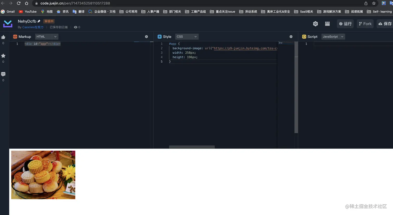Open 翻译 bookmark
This screenshot has width=393, height=215.
pyautogui.click(x=78, y=12)
